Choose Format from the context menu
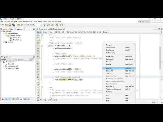This screenshot has height=122, width=163. [119, 64]
